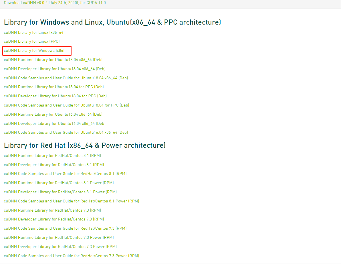Open cuDNN Developer Library RedHat/Centos 7.3 Power (RPM)
The height and width of the screenshot is (264, 341).
[x=60, y=247]
